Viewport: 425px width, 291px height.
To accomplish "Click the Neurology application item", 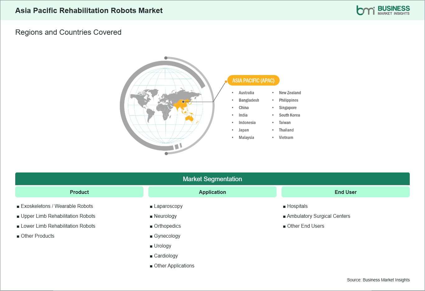I will [x=165, y=216].
